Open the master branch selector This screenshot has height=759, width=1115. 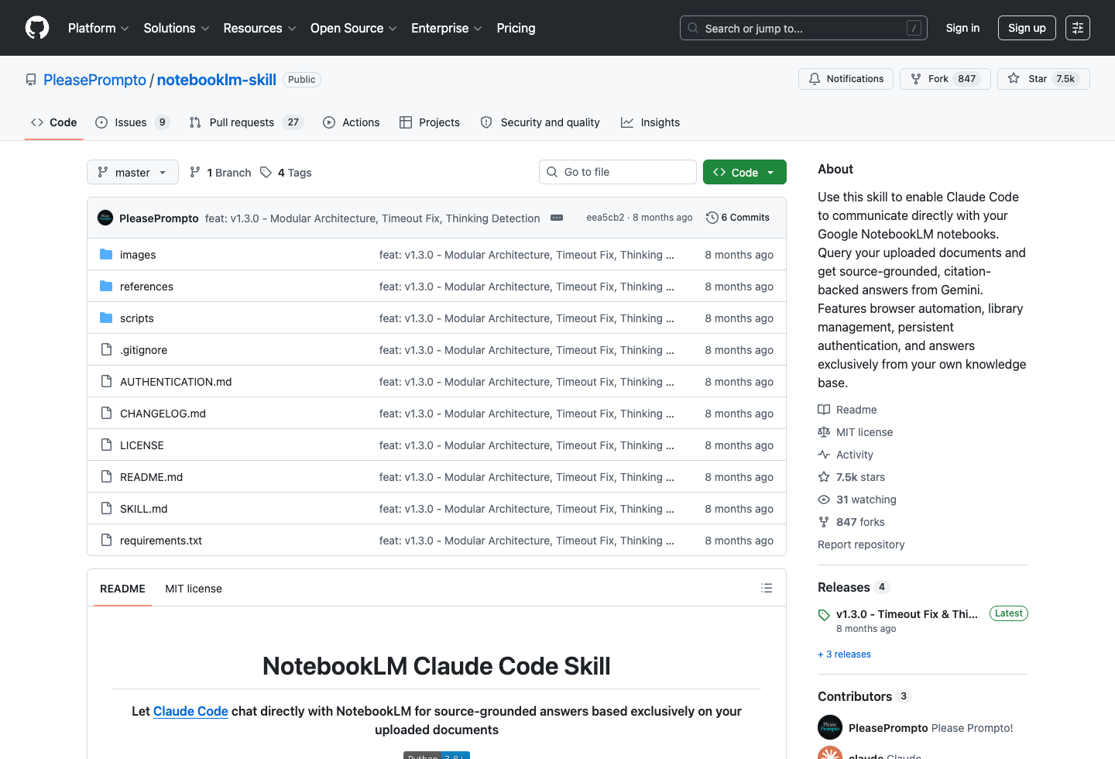click(132, 172)
